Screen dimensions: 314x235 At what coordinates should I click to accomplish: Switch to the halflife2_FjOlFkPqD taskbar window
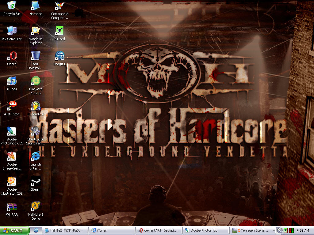tap(65, 230)
